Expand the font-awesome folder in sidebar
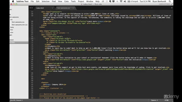 pos(14,17)
